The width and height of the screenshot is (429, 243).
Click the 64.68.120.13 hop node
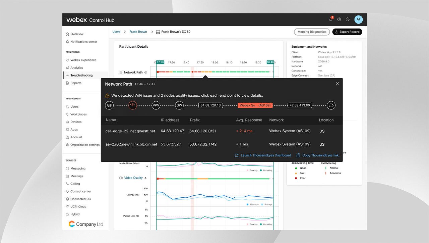(x=210, y=105)
